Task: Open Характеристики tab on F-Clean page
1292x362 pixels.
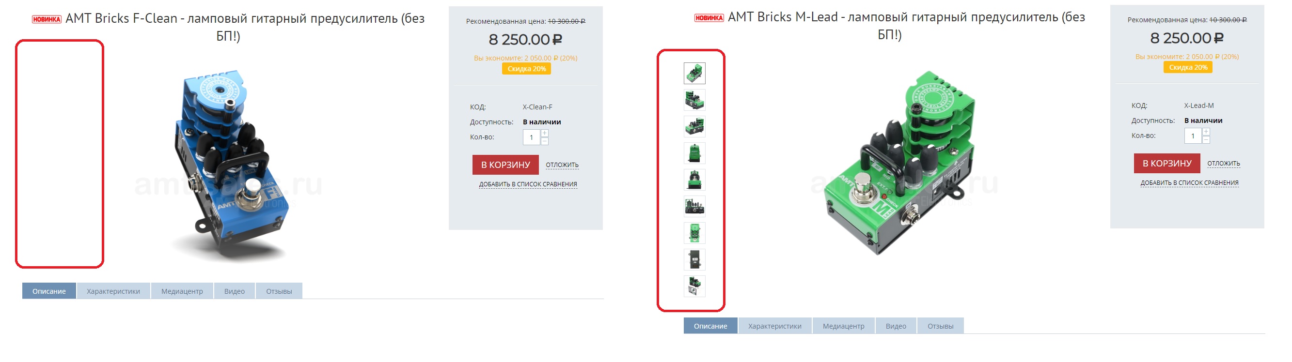Action: (113, 291)
